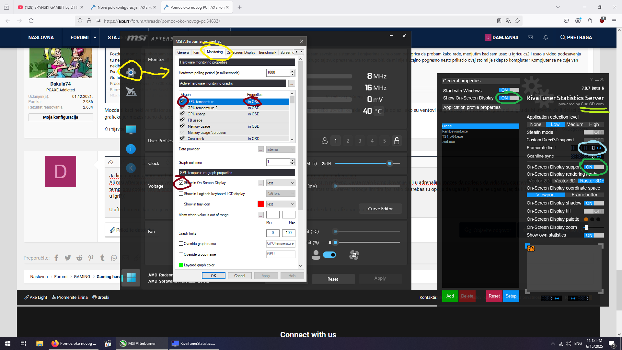Enable Show in tray icon checkbox
The height and width of the screenshot is (350, 622).
(181, 204)
